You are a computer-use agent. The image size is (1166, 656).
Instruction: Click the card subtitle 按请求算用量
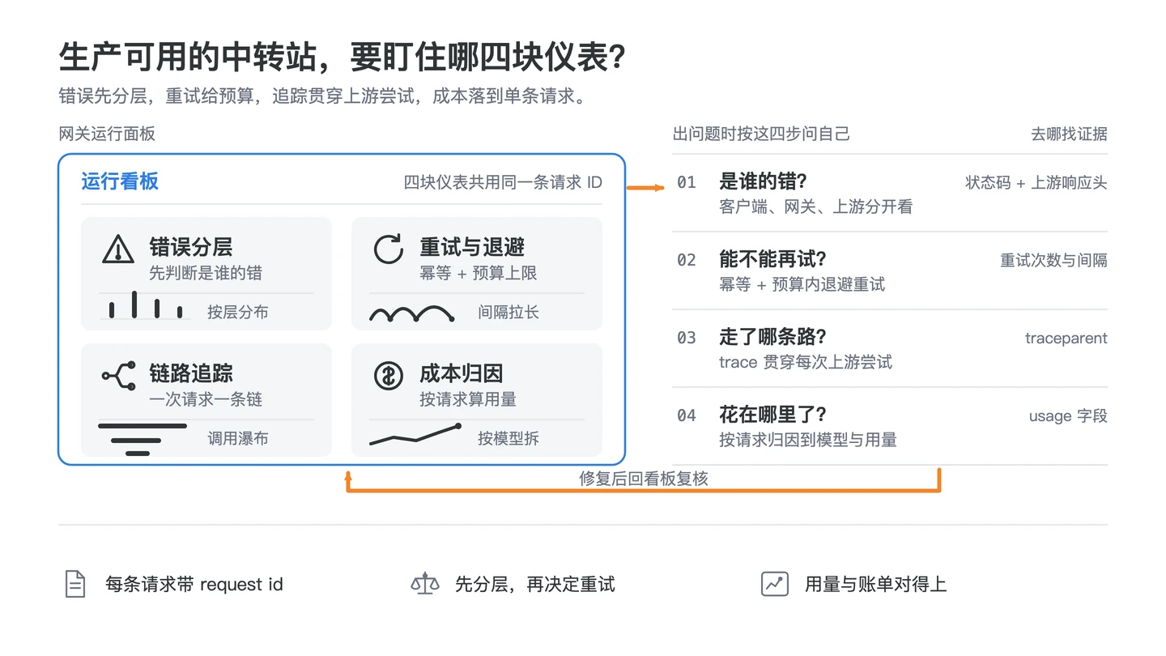point(468,399)
